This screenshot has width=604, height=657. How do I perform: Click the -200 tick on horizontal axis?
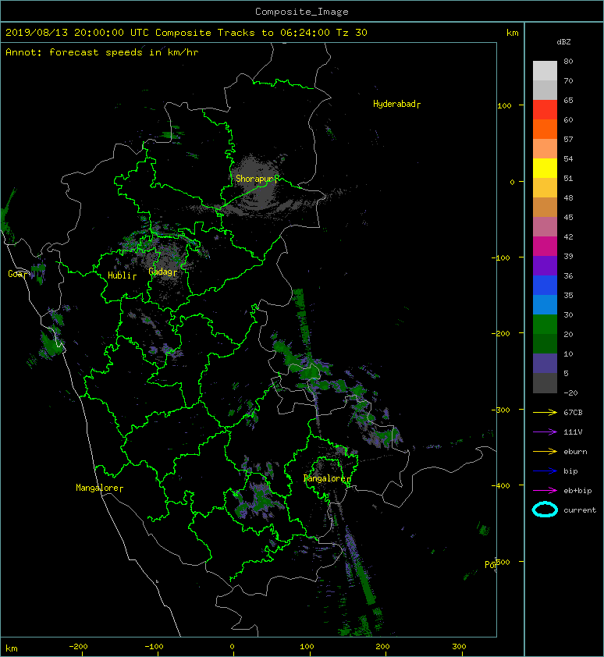[x=78, y=647]
